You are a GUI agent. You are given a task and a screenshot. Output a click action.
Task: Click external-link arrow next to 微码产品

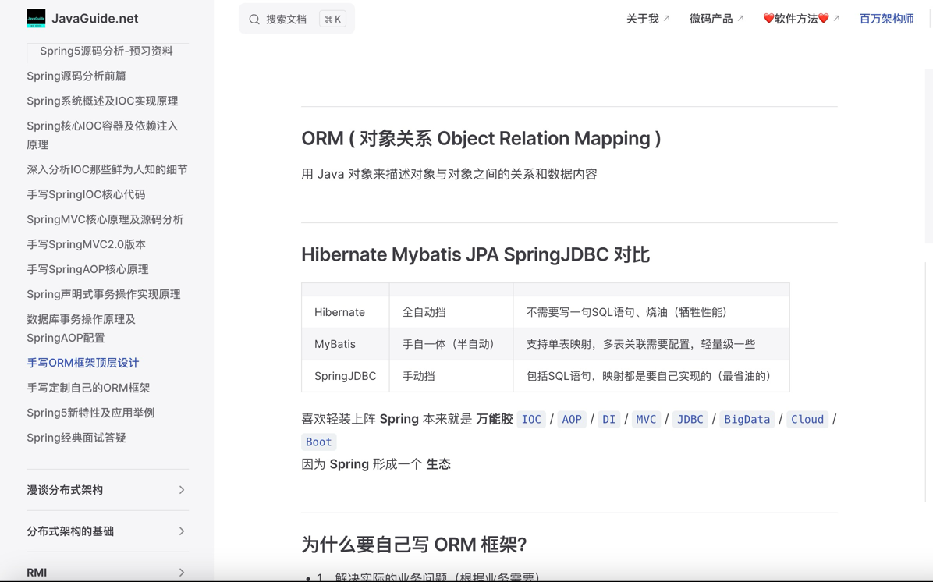pyautogui.click(x=740, y=19)
